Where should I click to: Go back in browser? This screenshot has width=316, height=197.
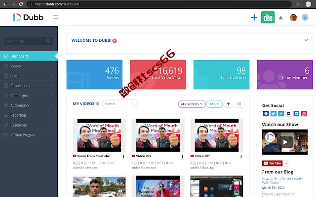(x=5, y=4)
